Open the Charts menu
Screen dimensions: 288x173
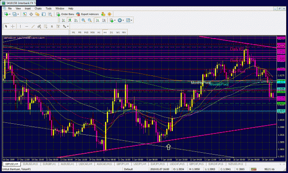pyautogui.click(x=38, y=8)
